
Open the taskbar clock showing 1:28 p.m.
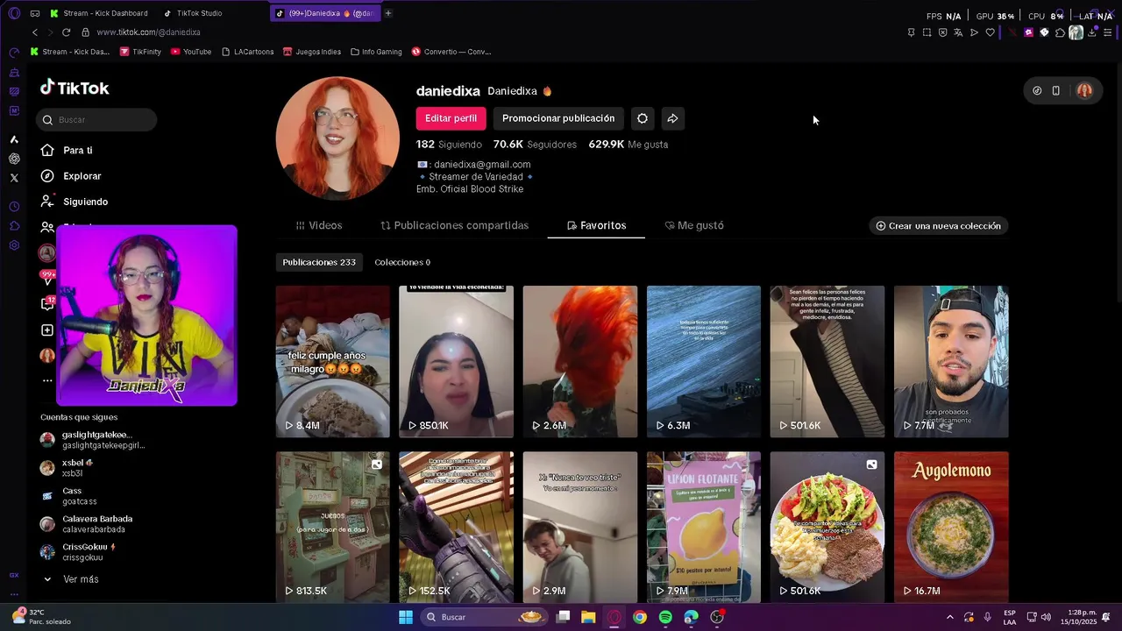click(x=1078, y=617)
